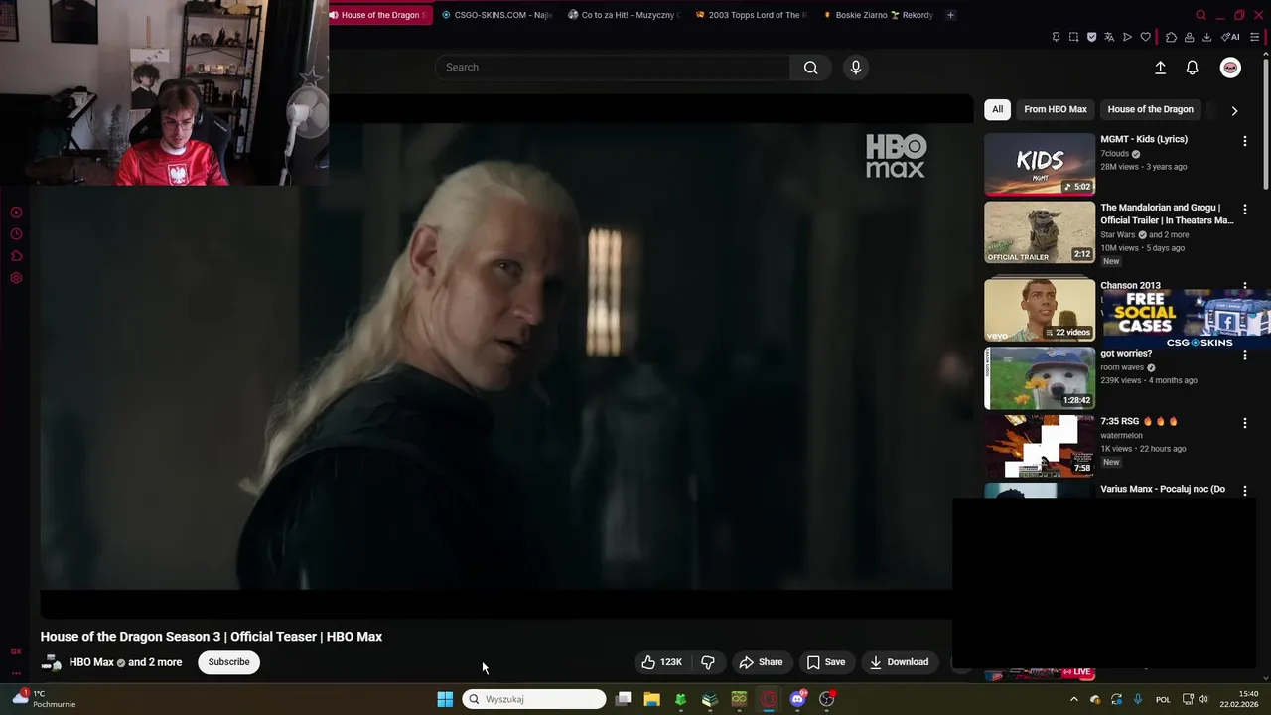Click the Share button
Viewport: 1271px width, 715px height.
761,662
